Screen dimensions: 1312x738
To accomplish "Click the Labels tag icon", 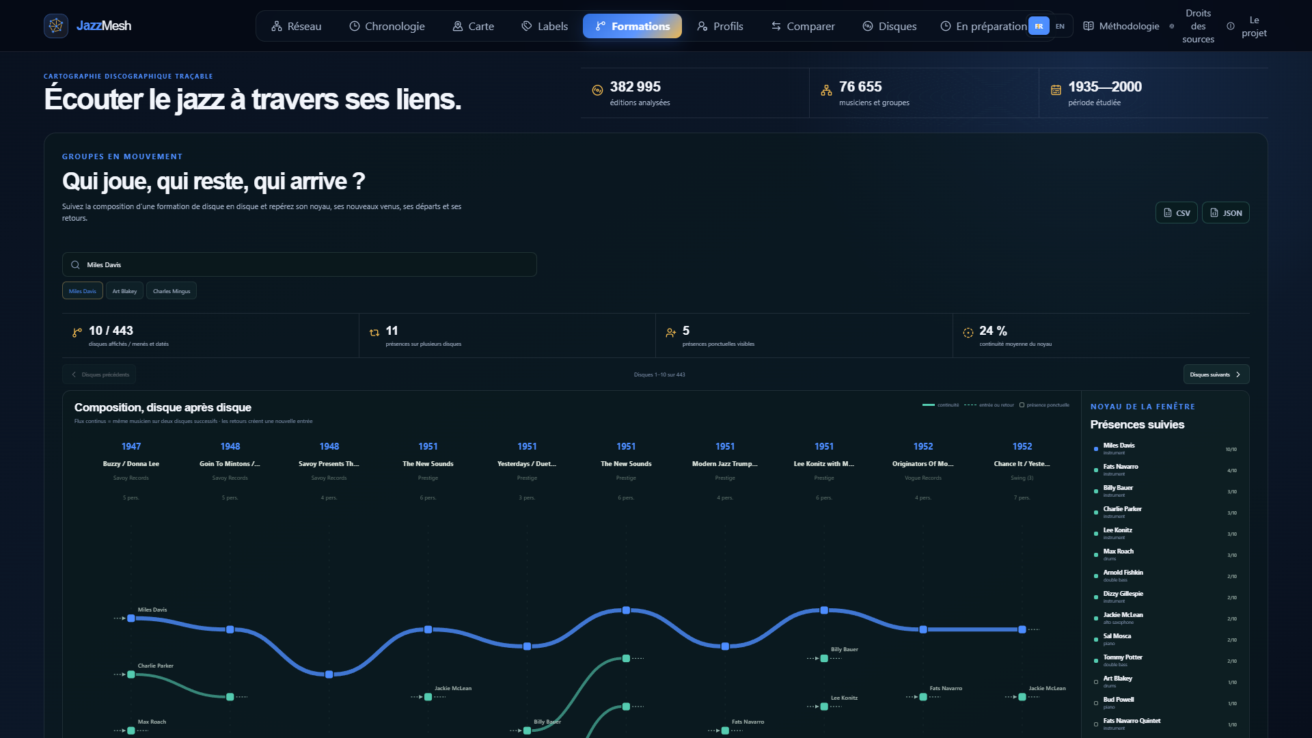I will point(527,26).
